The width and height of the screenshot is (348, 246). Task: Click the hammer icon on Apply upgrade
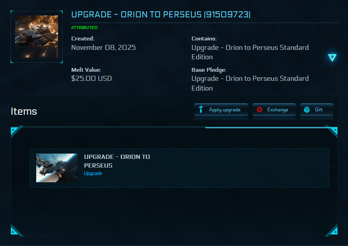click(x=201, y=110)
